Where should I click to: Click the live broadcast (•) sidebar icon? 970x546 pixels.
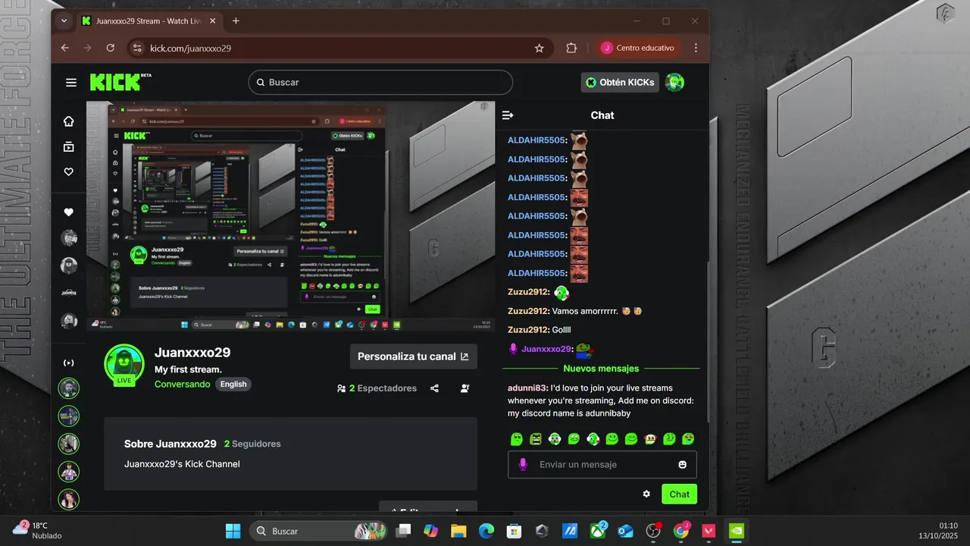click(x=69, y=362)
